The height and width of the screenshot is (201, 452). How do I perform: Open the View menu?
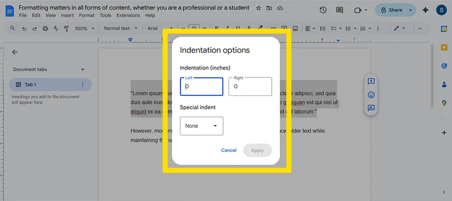point(51,15)
